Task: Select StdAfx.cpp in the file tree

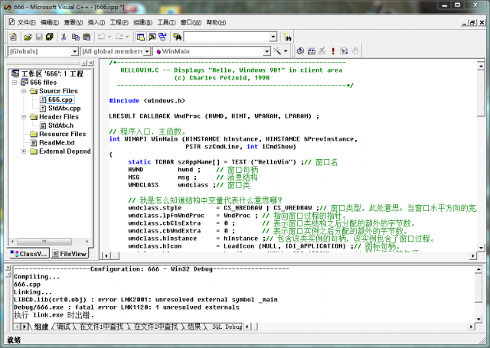Action: (64, 109)
